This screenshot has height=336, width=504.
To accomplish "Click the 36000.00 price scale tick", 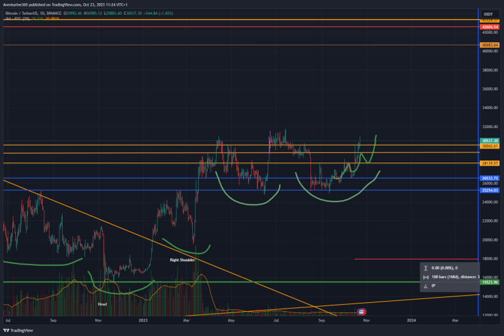I will [x=490, y=89].
